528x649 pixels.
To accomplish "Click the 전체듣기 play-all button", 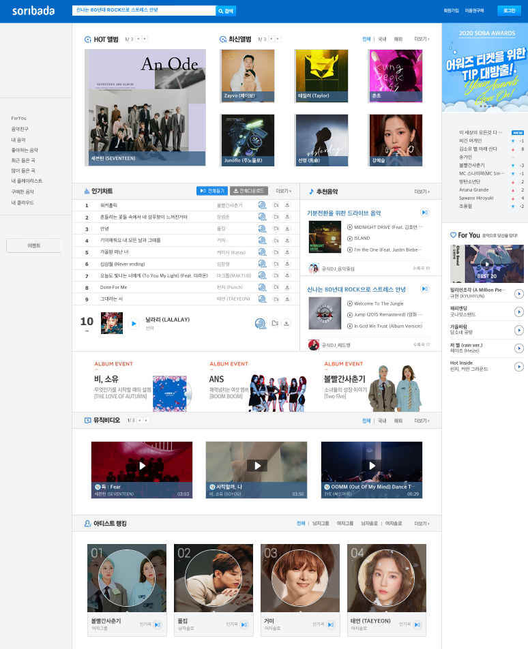I will tap(212, 191).
